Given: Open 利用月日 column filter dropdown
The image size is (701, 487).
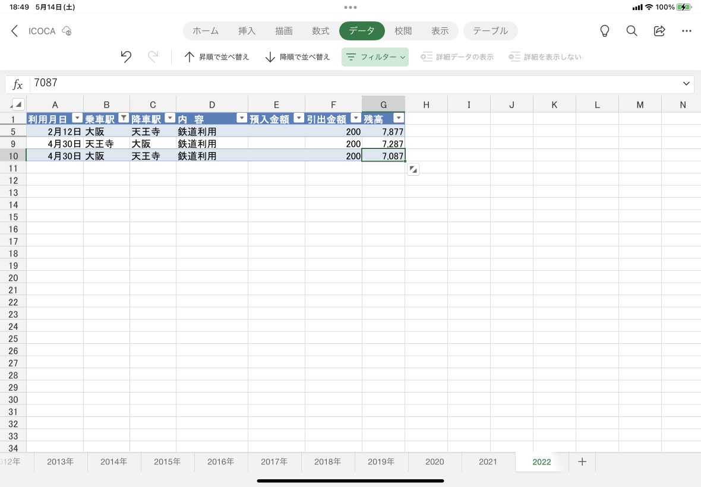Looking at the screenshot, I should pyautogui.click(x=77, y=118).
